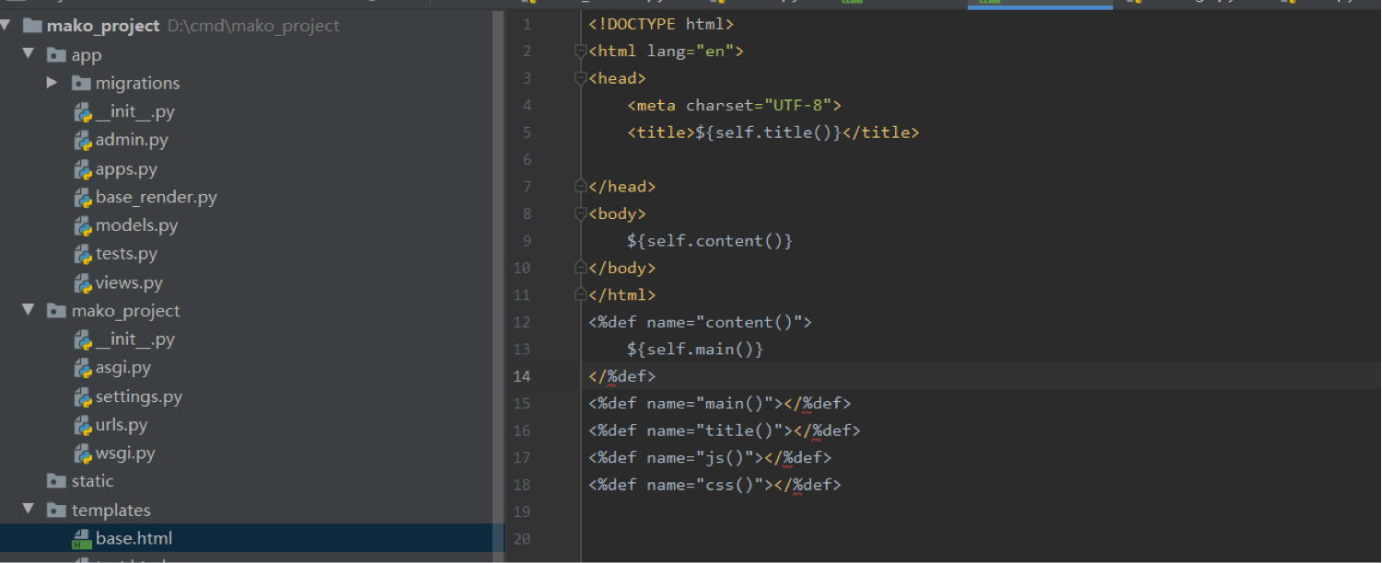Click the root mako_project folder icon
The height and width of the screenshot is (563, 1382).
[x=32, y=26]
